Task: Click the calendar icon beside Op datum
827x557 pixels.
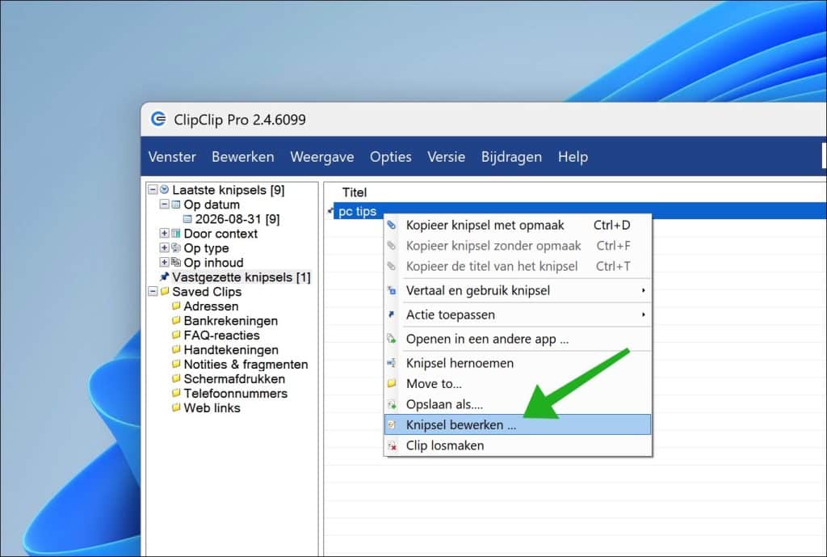Action: coord(176,205)
